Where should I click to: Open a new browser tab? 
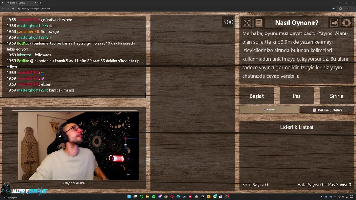(x=41, y=3)
